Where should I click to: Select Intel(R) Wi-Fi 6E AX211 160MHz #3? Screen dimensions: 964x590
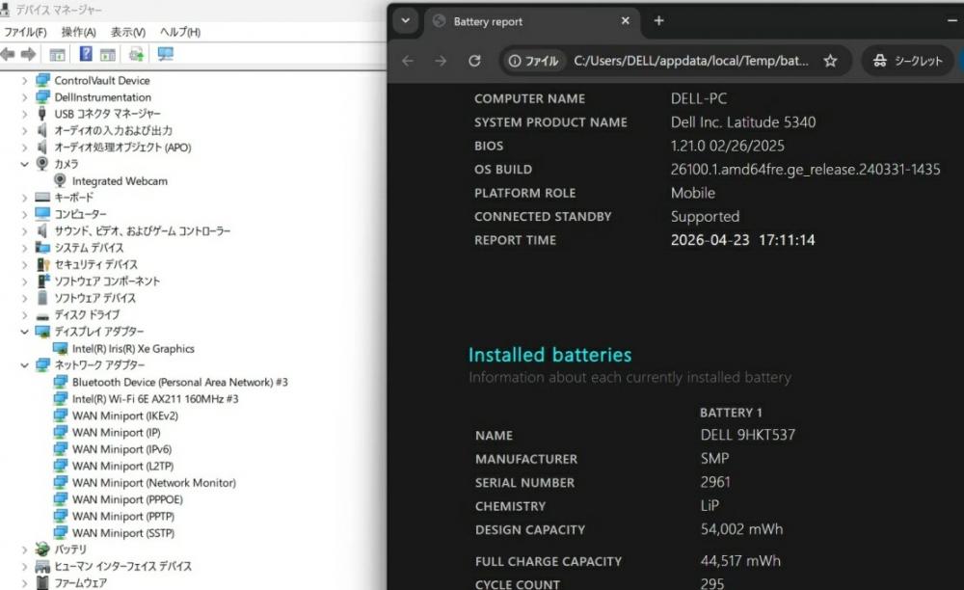click(155, 399)
